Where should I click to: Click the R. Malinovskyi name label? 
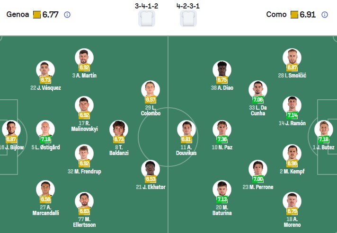84,125
